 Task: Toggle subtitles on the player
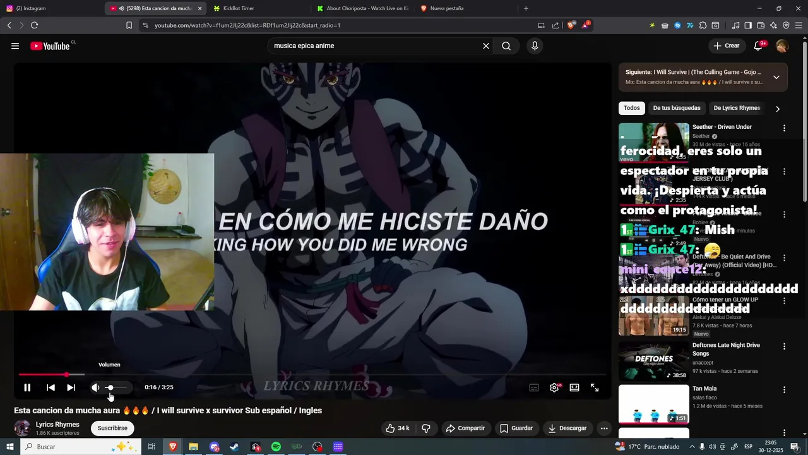tap(534, 387)
